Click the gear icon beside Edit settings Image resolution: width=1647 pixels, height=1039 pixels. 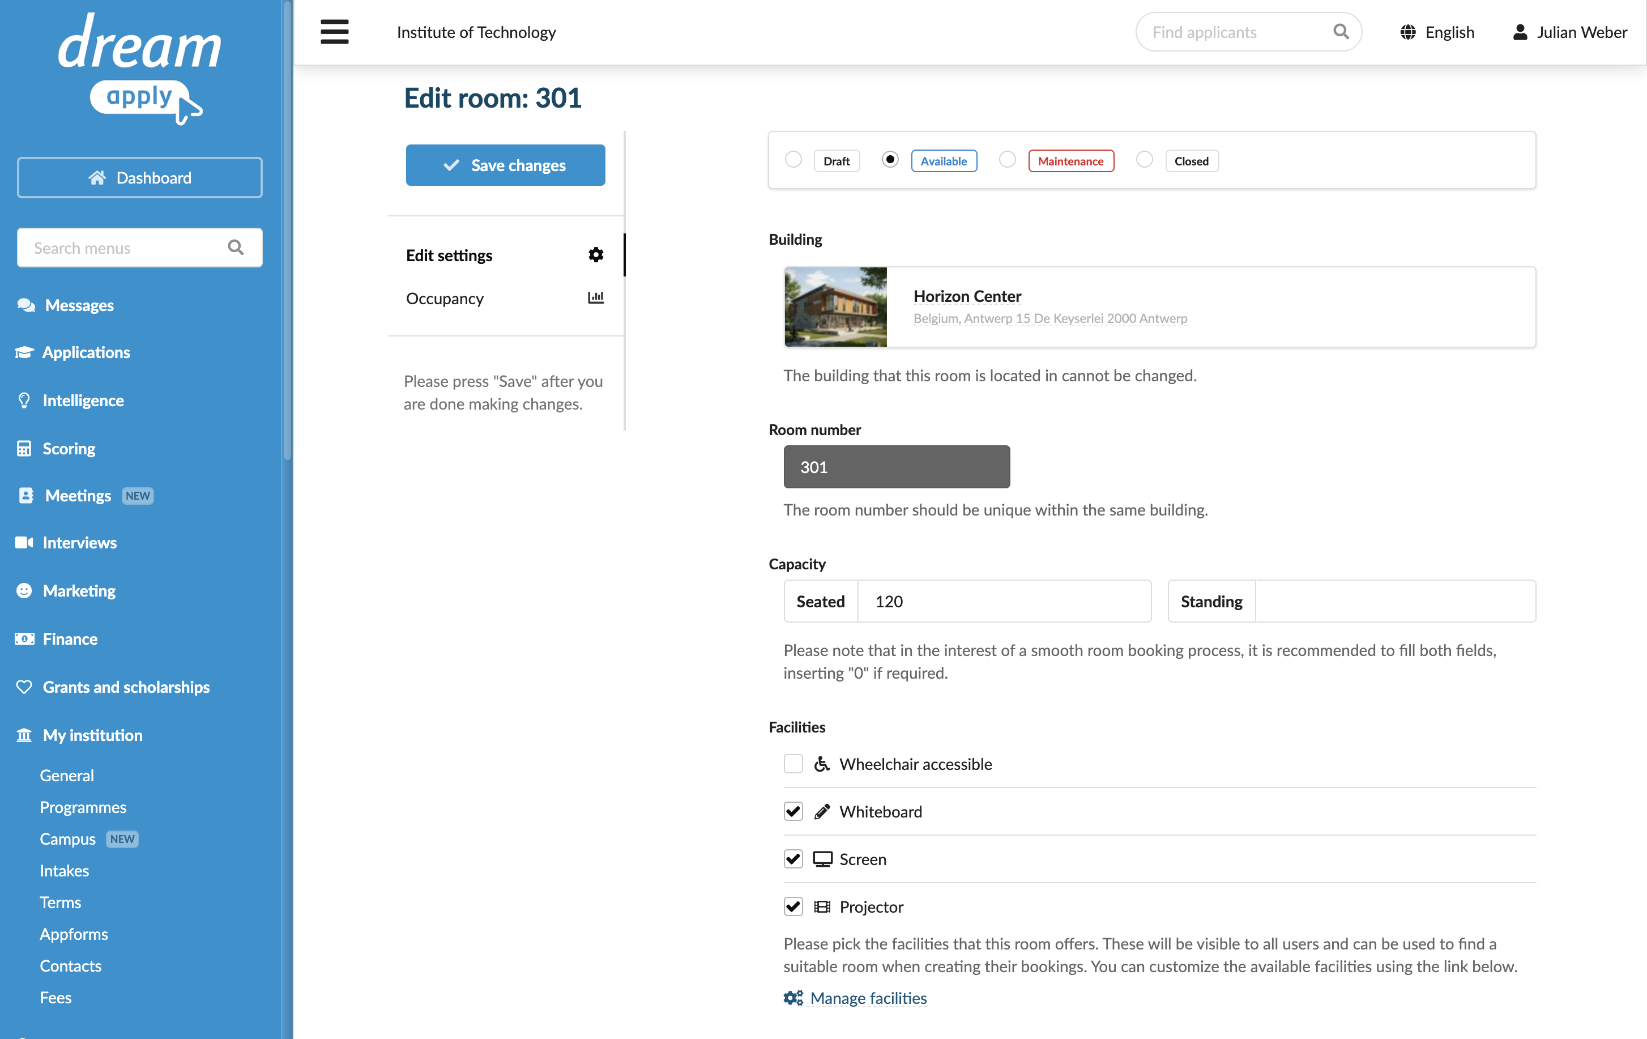pyautogui.click(x=596, y=255)
